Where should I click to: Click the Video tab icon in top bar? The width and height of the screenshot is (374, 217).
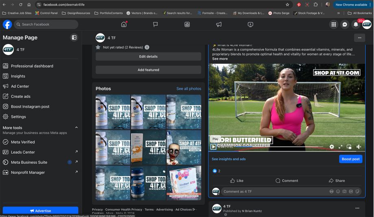coord(250,24)
